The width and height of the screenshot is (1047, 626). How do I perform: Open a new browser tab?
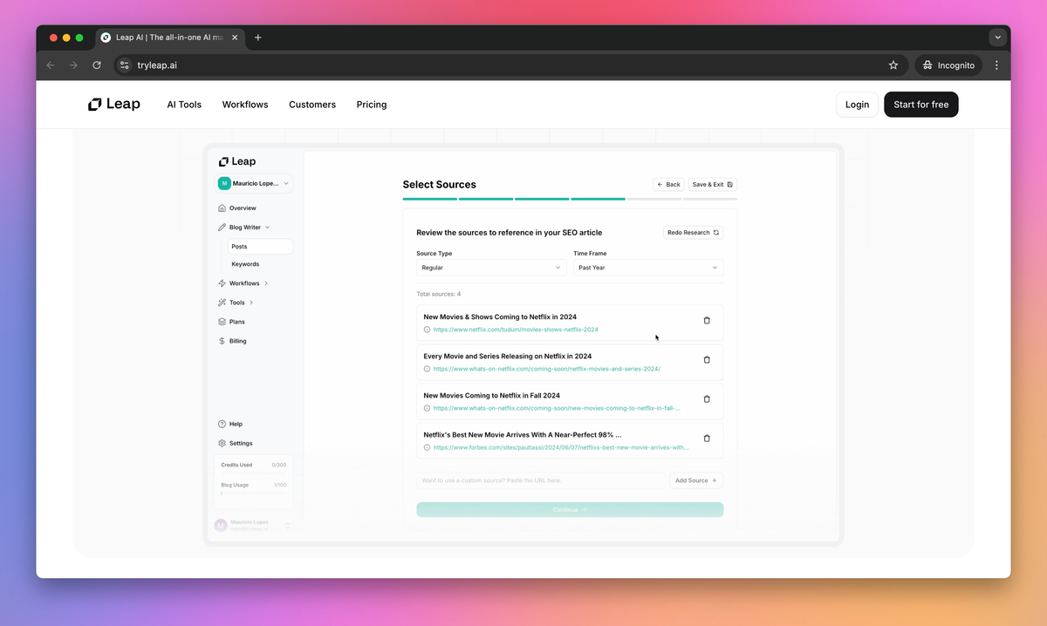pos(257,37)
